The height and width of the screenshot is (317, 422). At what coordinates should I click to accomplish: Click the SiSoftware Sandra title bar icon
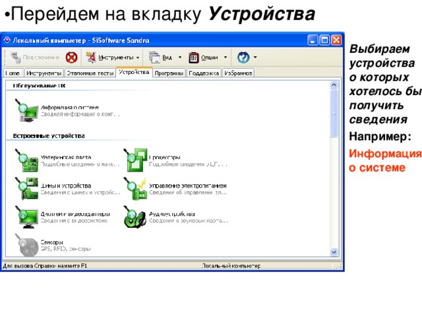7,40
